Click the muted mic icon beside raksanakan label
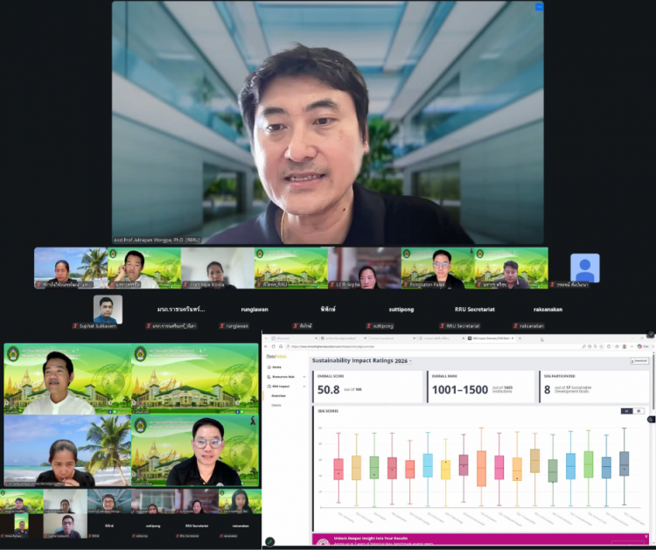 point(516,326)
